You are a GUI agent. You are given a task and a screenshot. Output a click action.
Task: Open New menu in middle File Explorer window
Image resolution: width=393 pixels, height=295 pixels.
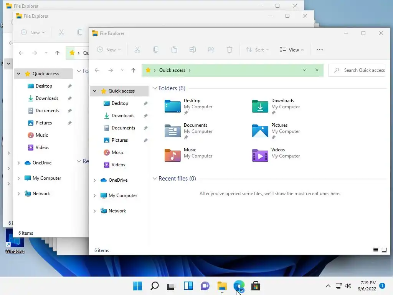[33, 32]
